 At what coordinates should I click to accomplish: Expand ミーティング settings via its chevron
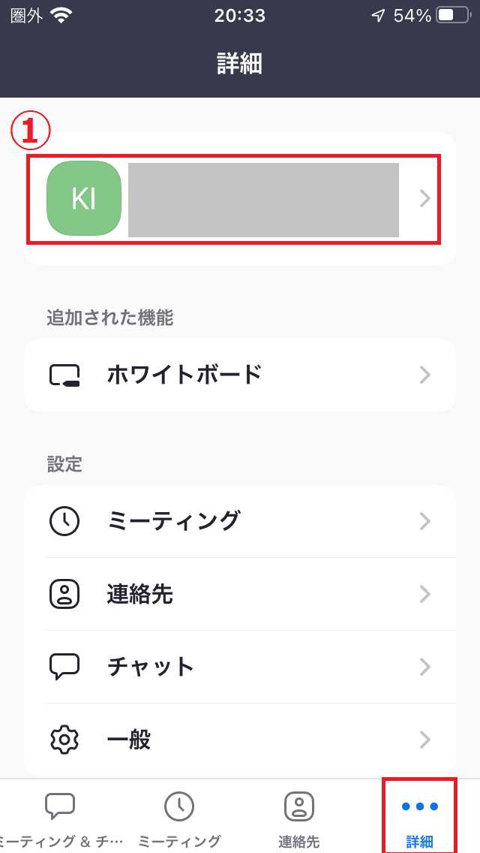coord(425,521)
